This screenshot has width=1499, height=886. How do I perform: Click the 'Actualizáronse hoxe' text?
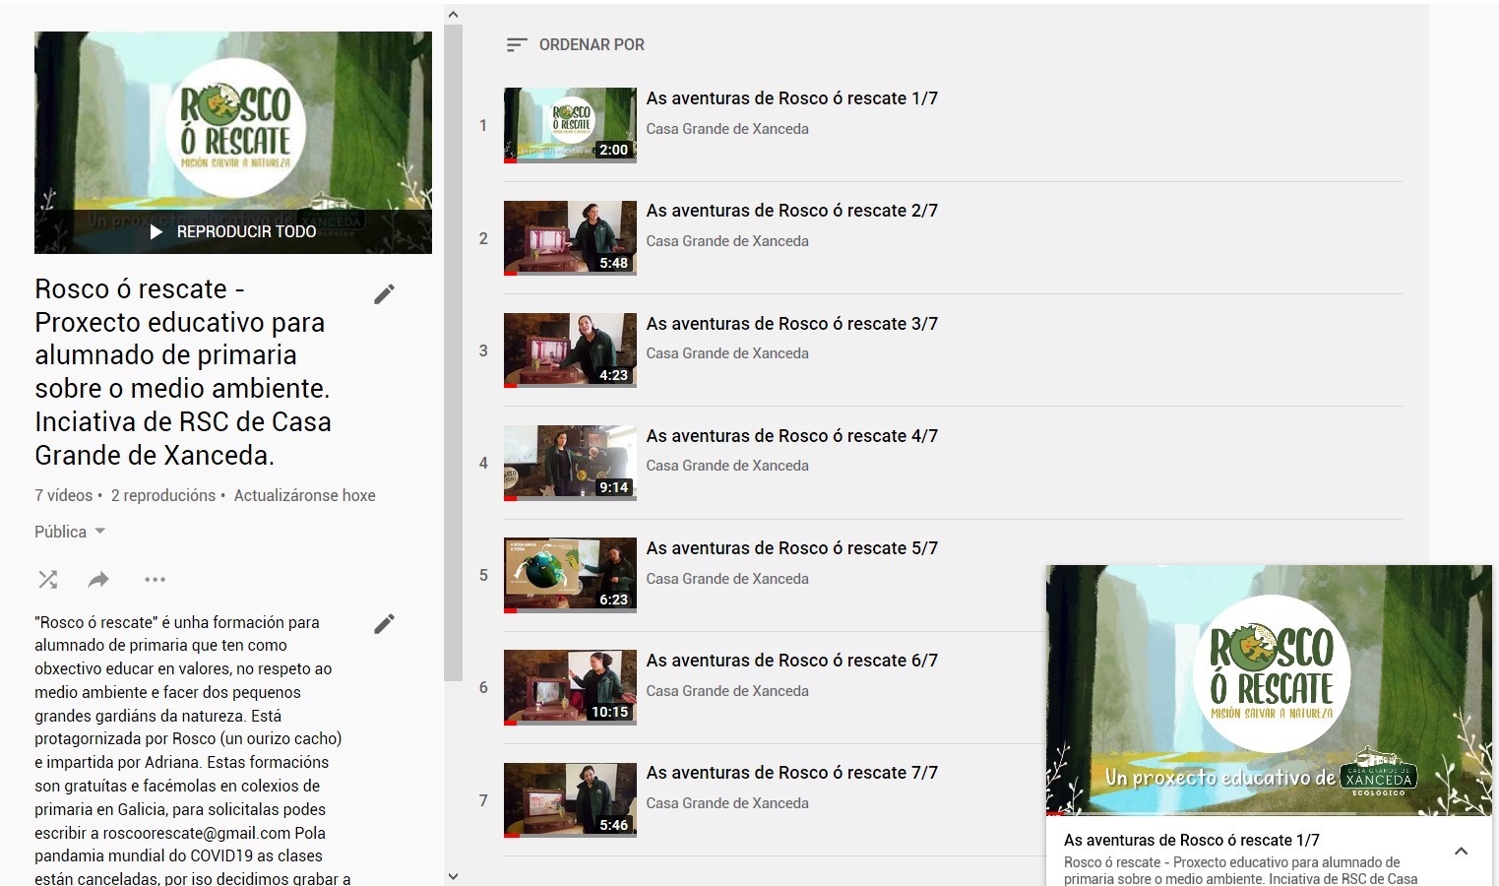click(x=304, y=495)
